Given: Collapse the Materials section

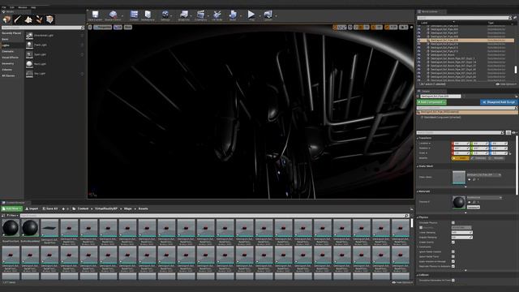Looking at the screenshot, I should coord(418,191).
